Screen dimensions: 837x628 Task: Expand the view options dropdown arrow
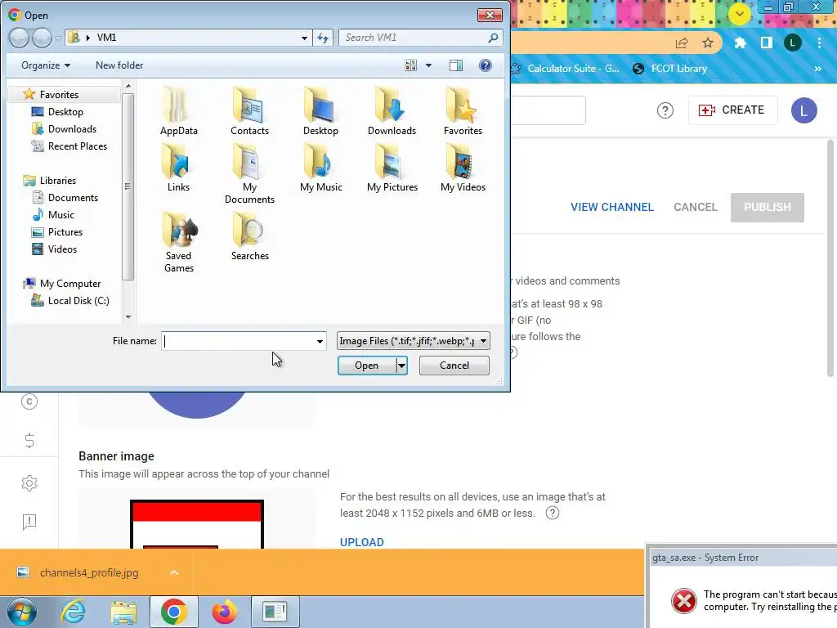click(x=428, y=65)
